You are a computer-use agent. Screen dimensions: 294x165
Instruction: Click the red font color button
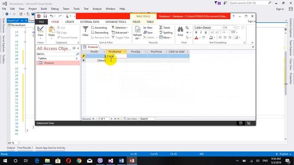click(x=196, y=38)
